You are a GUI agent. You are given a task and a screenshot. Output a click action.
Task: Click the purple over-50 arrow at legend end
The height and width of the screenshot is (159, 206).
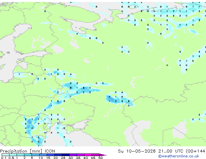point(103,155)
